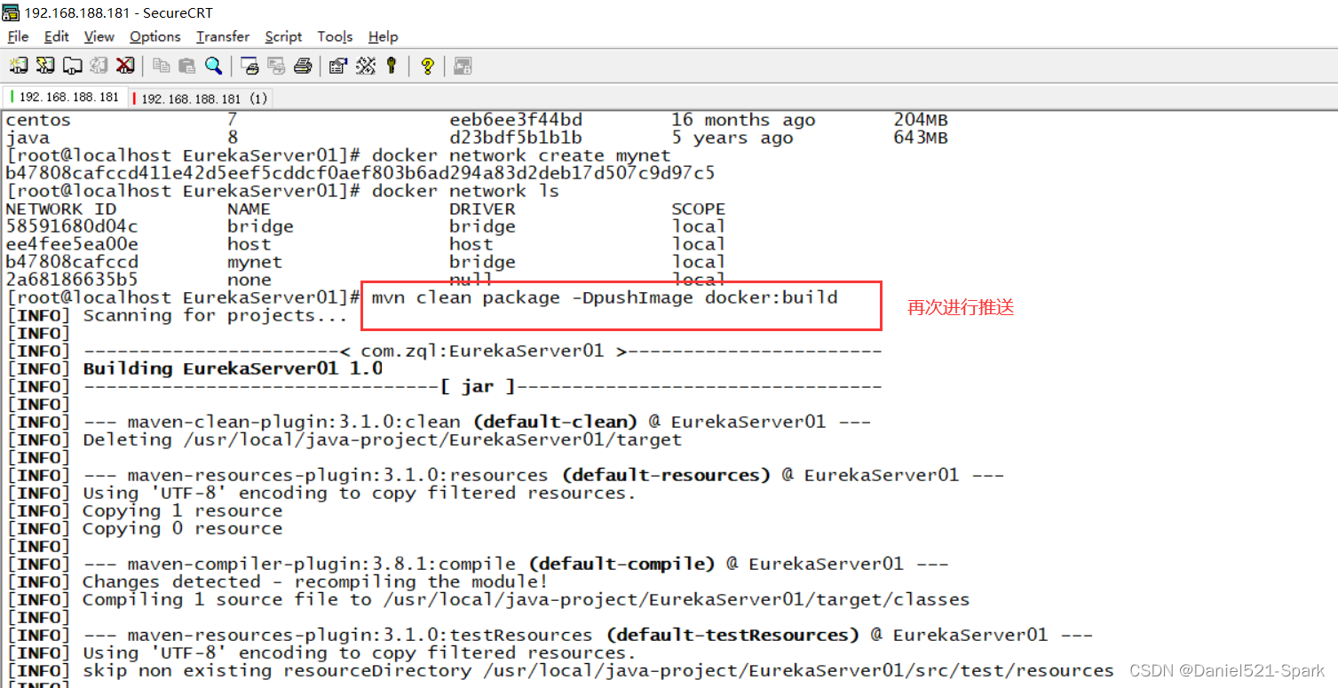This screenshot has height=688, width=1338.
Task: Click the 'centos' image name
Action: click(38, 121)
